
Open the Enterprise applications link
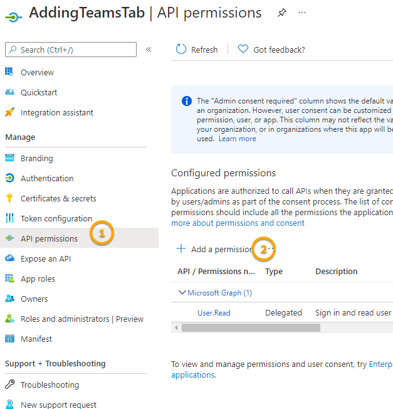tap(381, 364)
